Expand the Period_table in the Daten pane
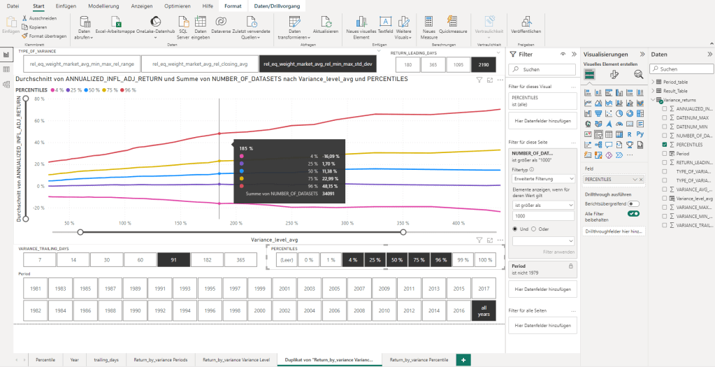The image size is (715, 367). coord(654,82)
